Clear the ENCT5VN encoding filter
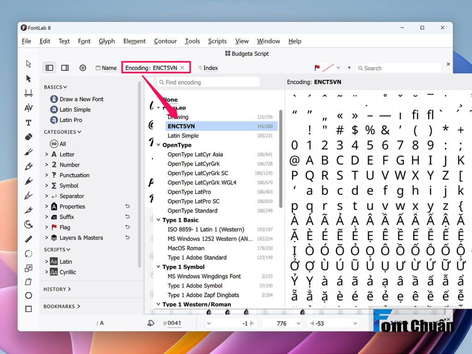Viewport: 472px width, 354px height. (182, 68)
